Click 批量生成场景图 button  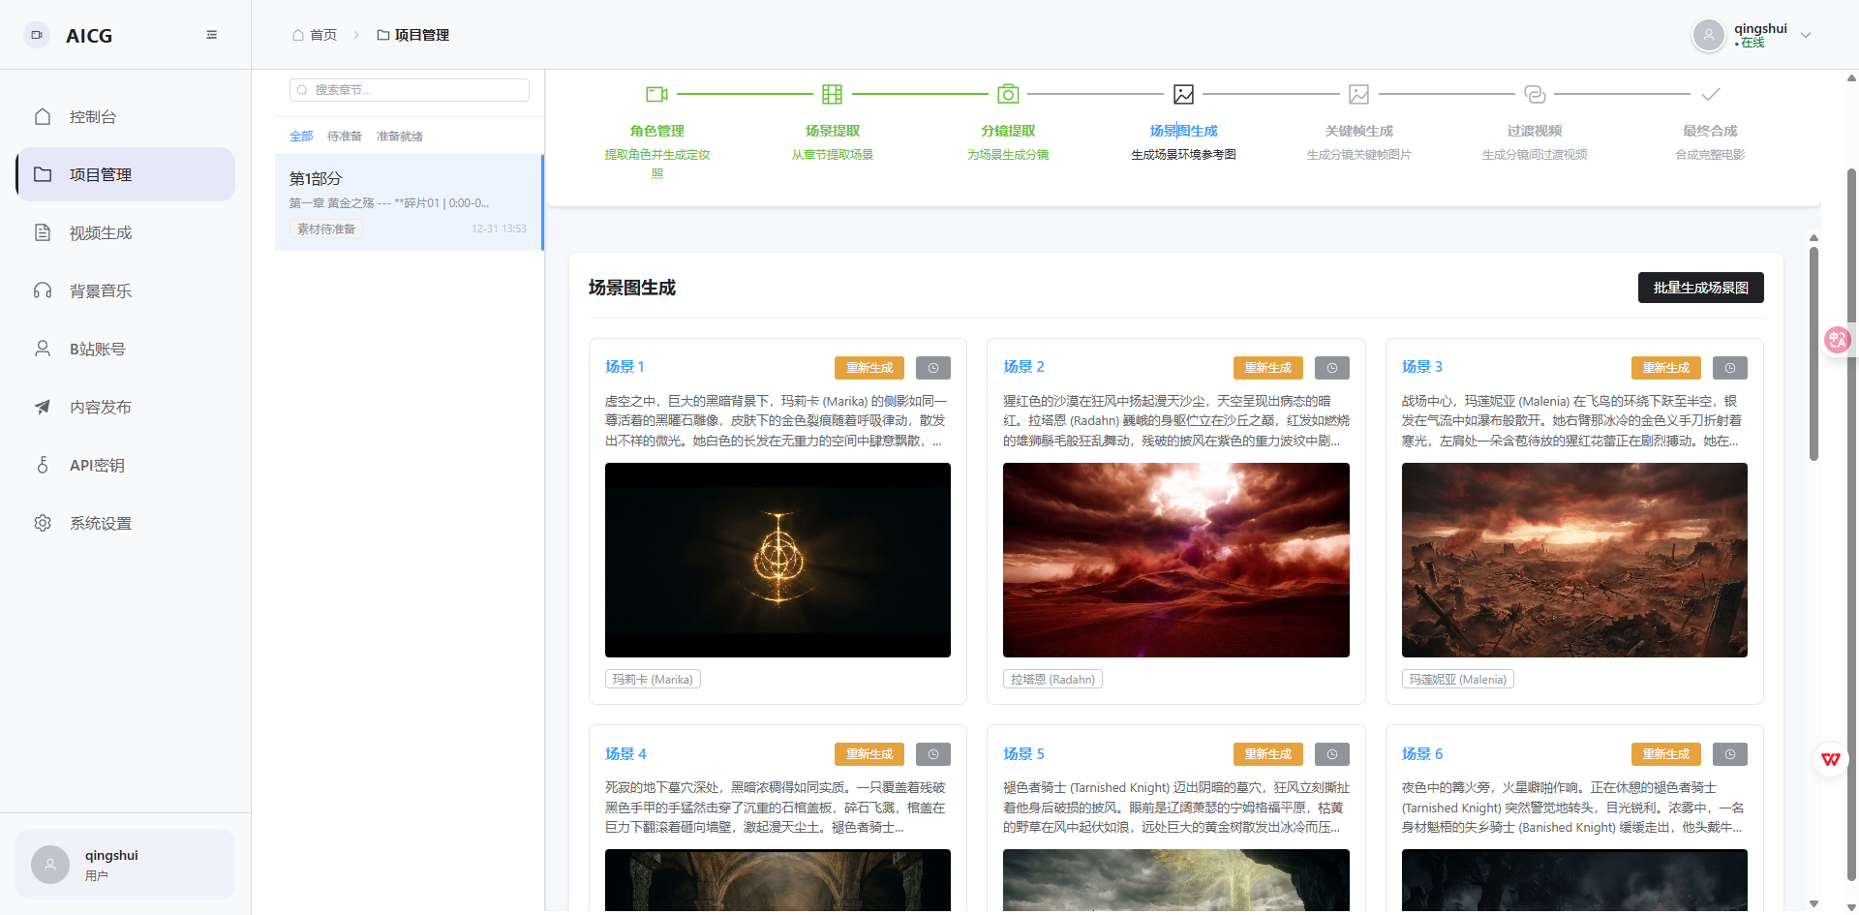tap(1701, 288)
